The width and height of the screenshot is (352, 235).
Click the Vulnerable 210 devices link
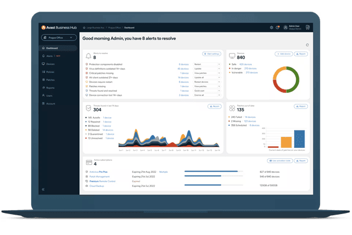[x=252, y=73]
